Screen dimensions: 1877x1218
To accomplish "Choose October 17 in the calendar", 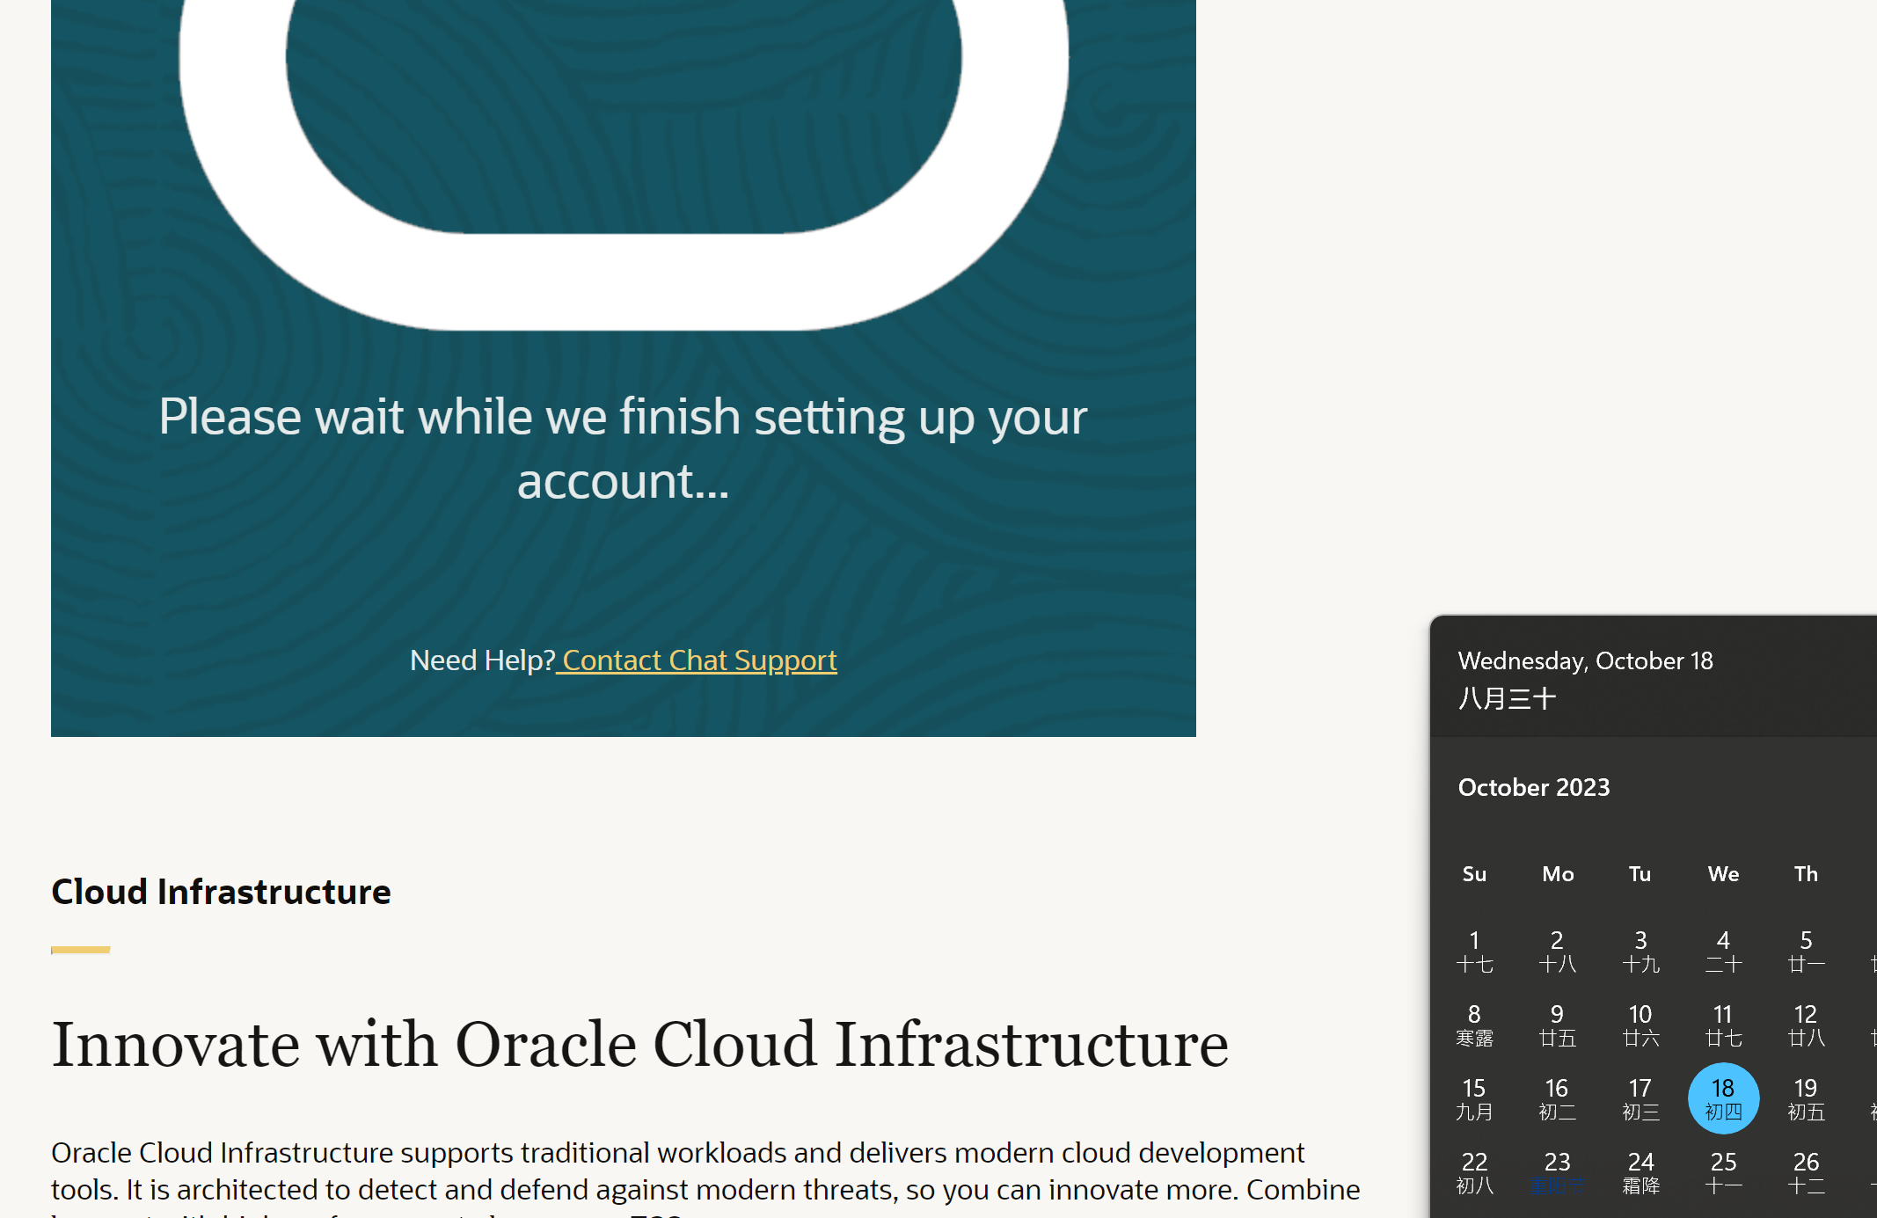I will (1640, 1098).
